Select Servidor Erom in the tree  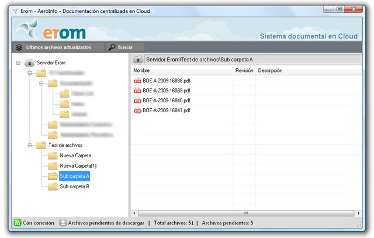[x=51, y=63]
